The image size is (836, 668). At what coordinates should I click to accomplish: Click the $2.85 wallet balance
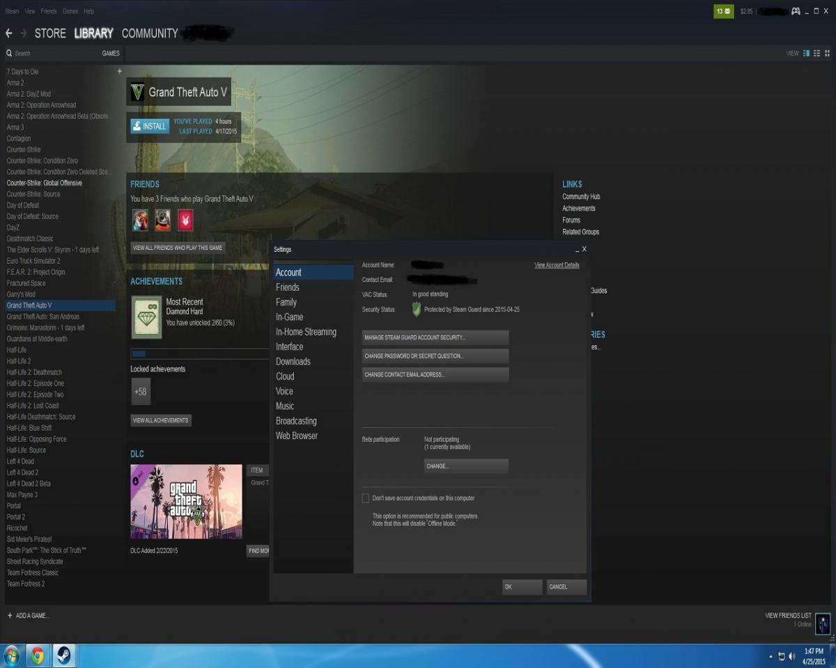coord(746,12)
